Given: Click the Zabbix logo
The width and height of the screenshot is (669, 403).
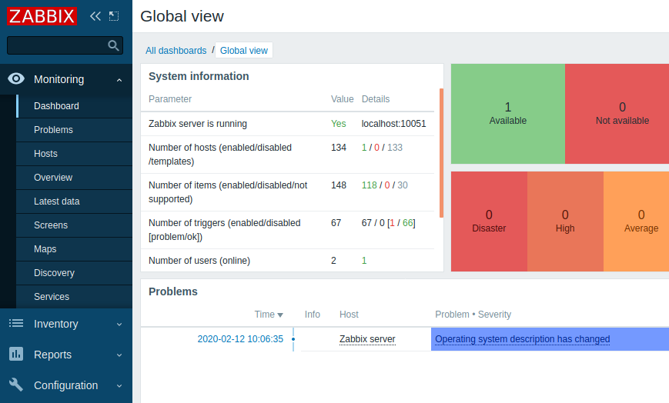Looking at the screenshot, I should (42, 16).
